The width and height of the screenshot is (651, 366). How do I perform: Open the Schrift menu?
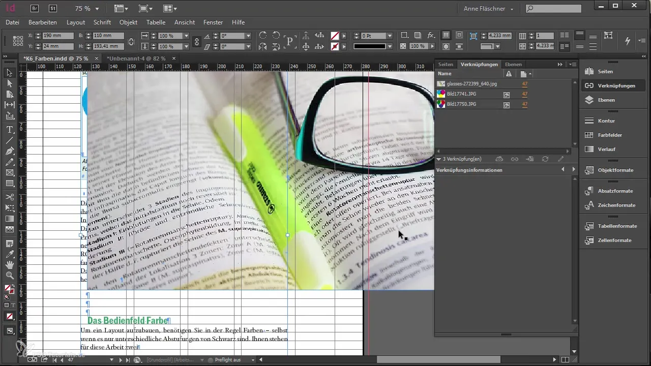point(102,22)
